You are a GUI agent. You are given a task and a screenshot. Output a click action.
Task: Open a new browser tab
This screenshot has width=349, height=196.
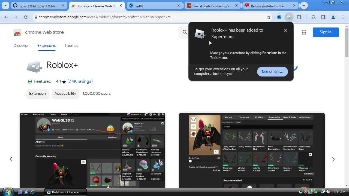pos(304,5)
